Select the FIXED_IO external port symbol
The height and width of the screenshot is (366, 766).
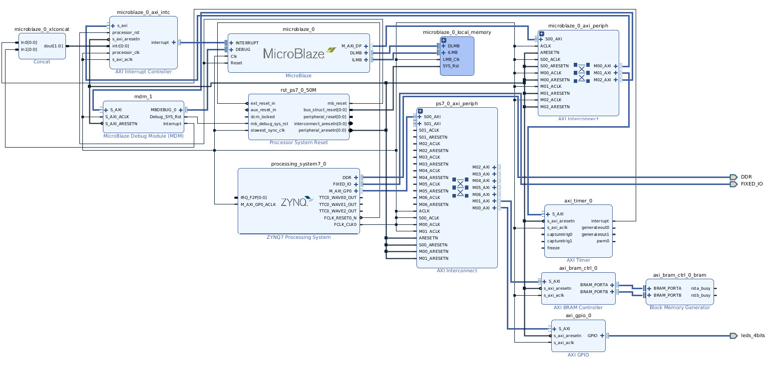[x=733, y=184]
